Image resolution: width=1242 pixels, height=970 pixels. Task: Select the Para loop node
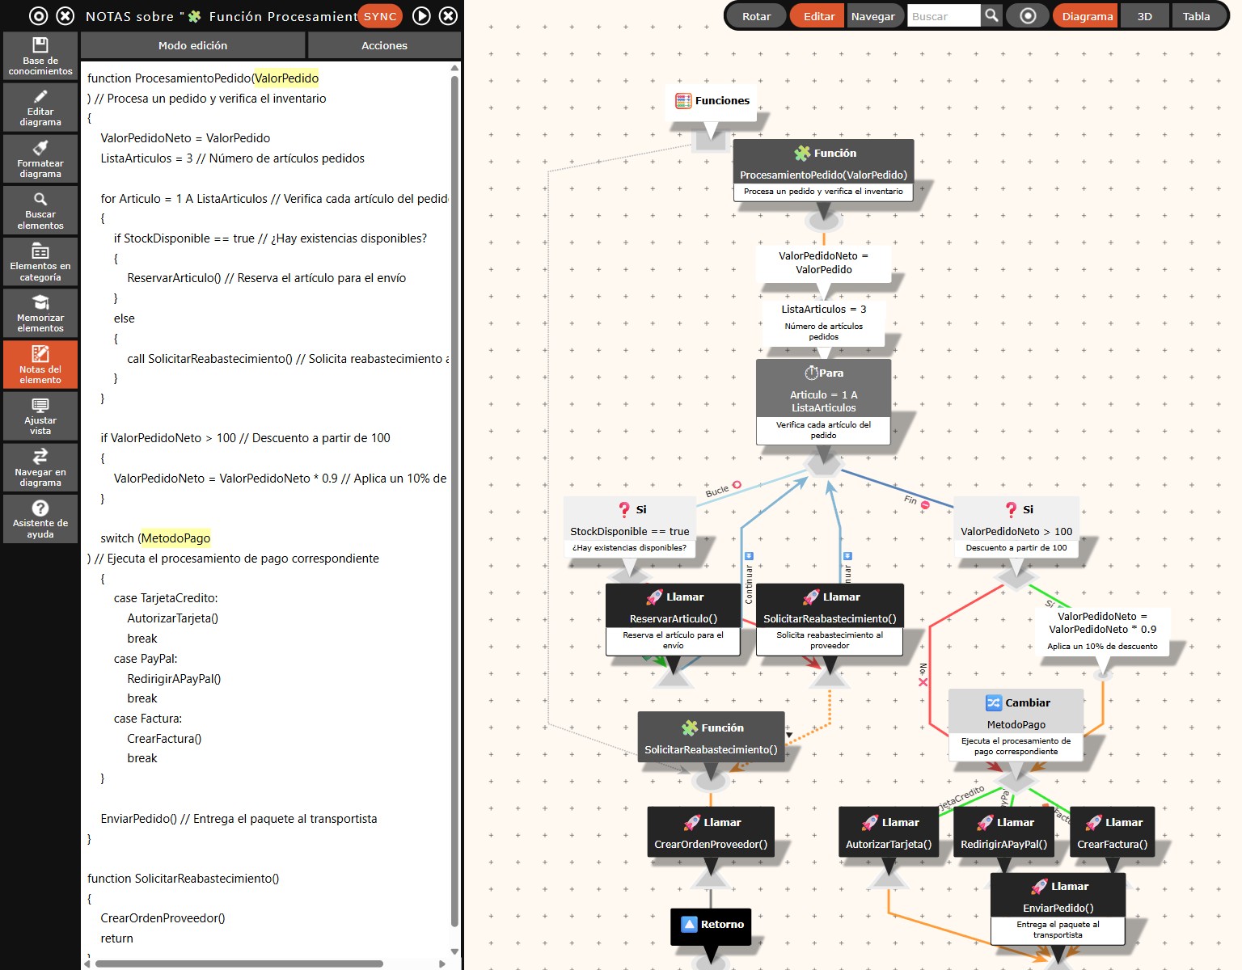(x=823, y=402)
